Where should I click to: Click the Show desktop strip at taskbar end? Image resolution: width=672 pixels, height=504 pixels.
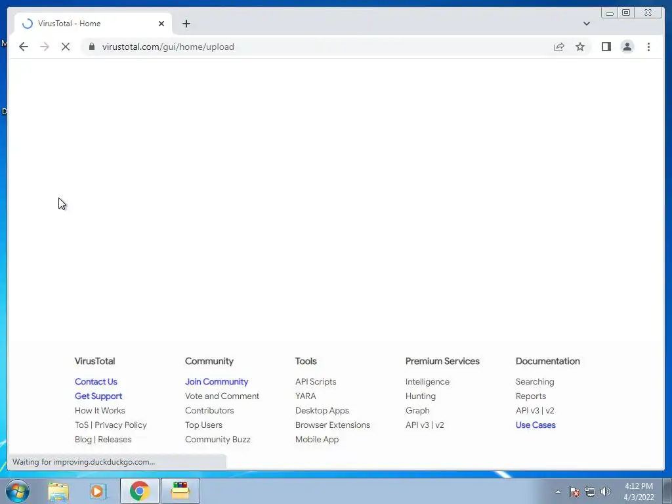click(667, 491)
